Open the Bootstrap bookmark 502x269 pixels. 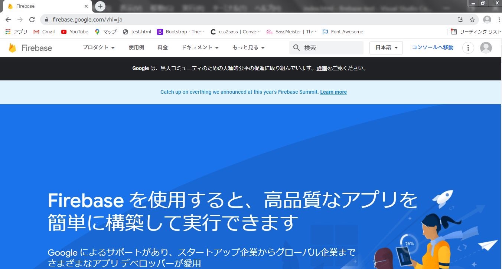(181, 32)
